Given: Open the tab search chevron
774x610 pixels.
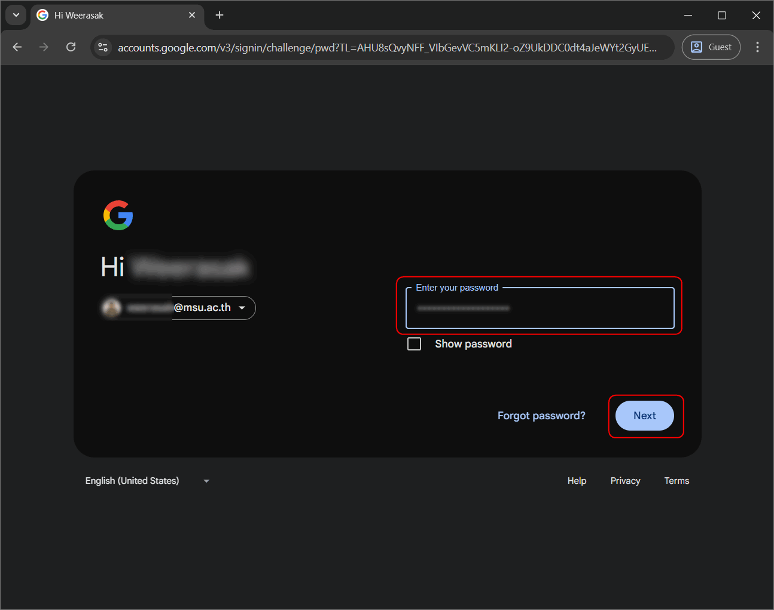Looking at the screenshot, I should pyautogui.click(x=16, y=15).
